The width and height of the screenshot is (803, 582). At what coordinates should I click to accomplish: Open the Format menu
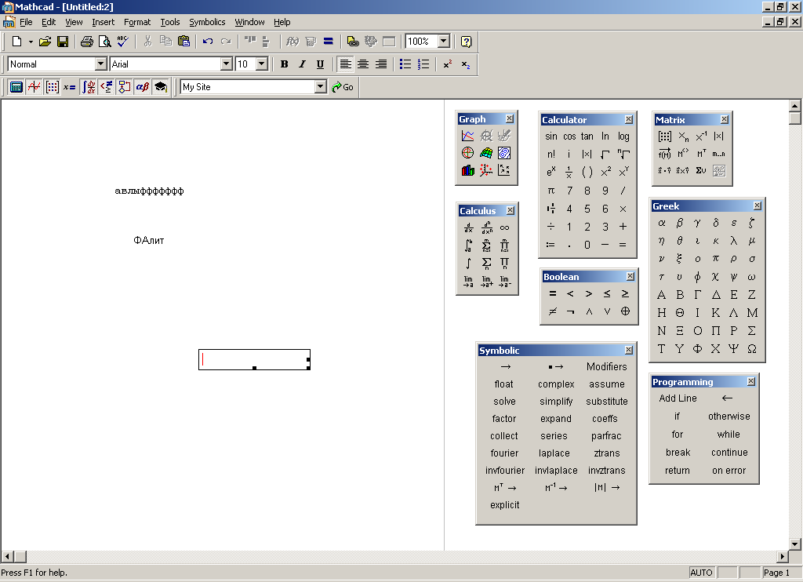[x=137, y=22]
